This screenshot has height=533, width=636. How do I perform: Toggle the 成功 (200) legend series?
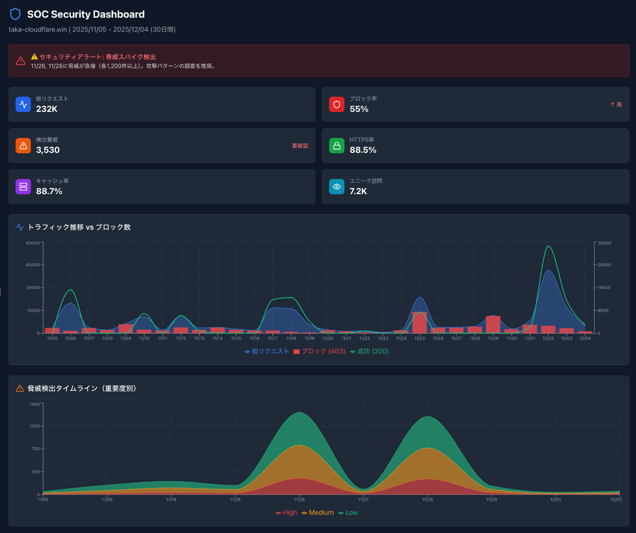click(x=369, y=351)
